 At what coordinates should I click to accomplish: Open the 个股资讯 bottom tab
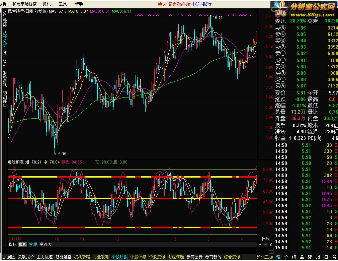(157, 257)
